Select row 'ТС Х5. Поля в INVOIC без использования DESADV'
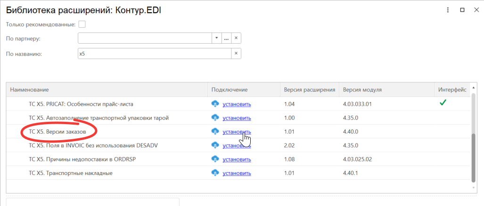The image size is (484, 206). (238, 145)
